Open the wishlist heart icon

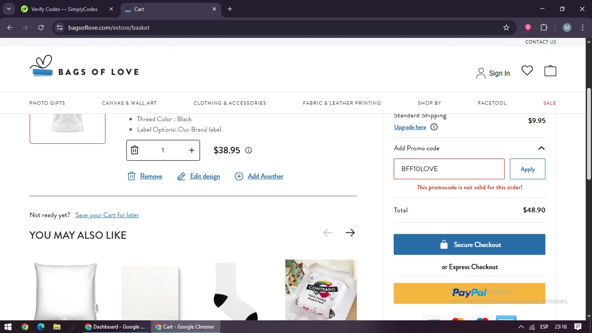[527, 70]
